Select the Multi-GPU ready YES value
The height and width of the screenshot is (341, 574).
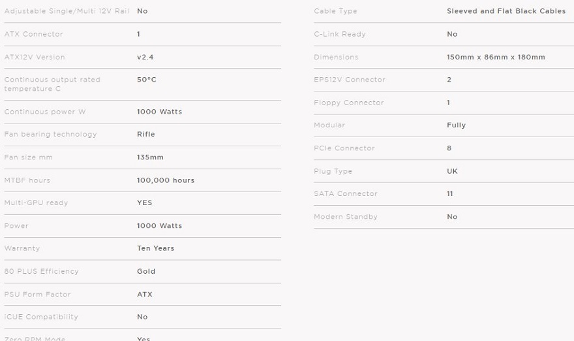145,203
